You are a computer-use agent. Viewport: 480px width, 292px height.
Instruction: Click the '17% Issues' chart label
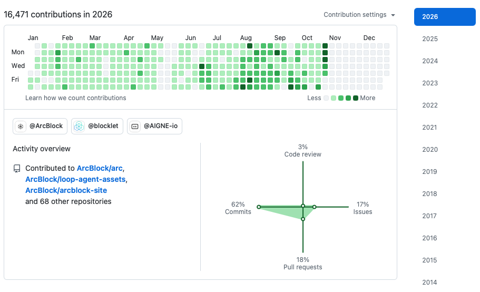(x=363, y=208)
